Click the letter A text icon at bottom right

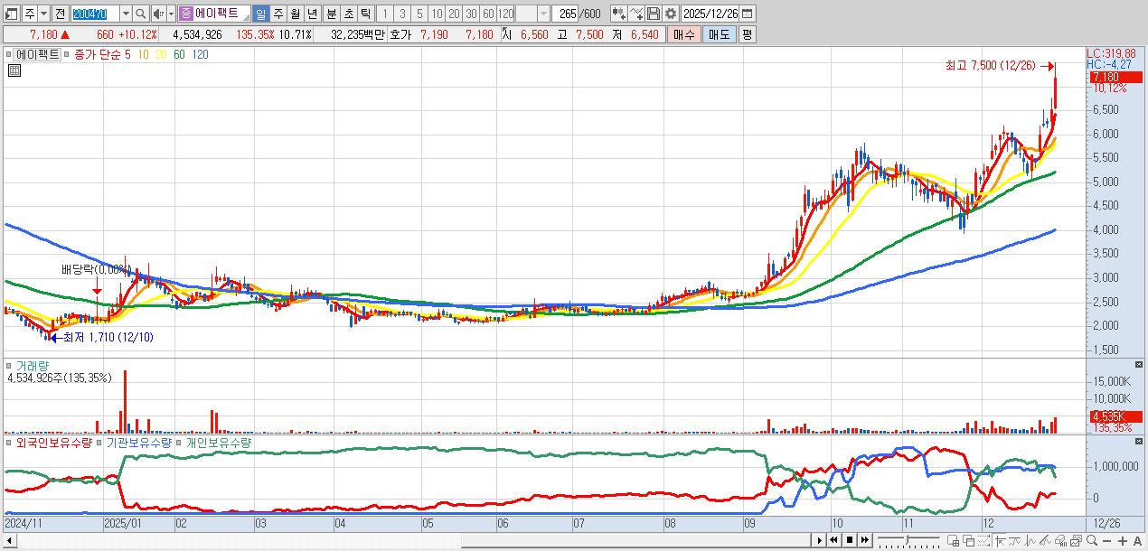click(1137, 541)
